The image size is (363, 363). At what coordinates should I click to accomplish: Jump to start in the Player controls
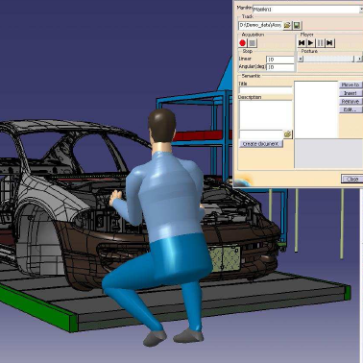[302, 42]
